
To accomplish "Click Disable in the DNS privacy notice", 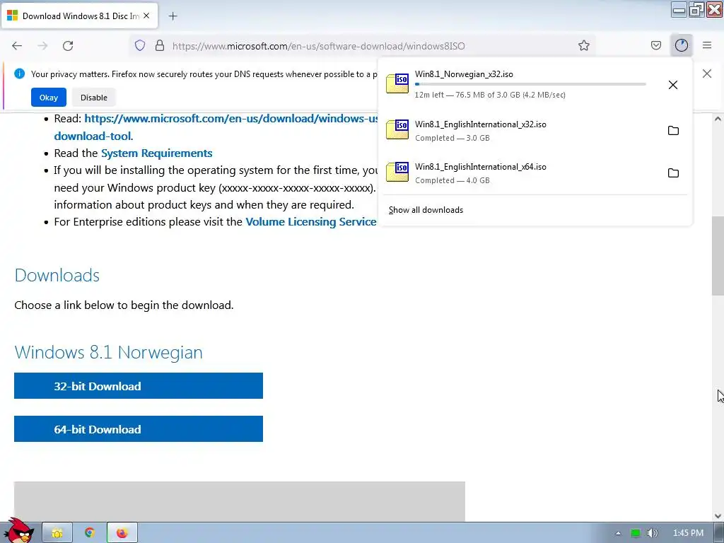I will pos(94,98).
